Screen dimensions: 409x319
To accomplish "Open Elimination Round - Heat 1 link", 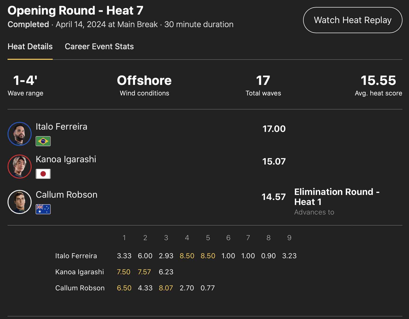I will pyautogui.click(x=336, y=197).
